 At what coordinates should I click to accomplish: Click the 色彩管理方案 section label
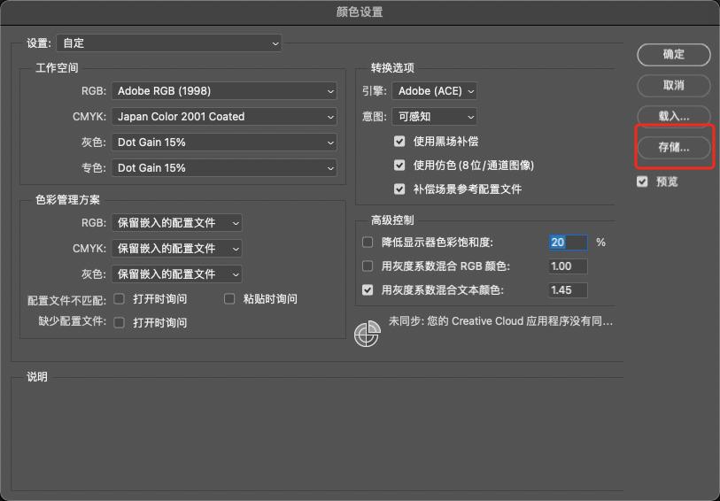click(67, 200)
